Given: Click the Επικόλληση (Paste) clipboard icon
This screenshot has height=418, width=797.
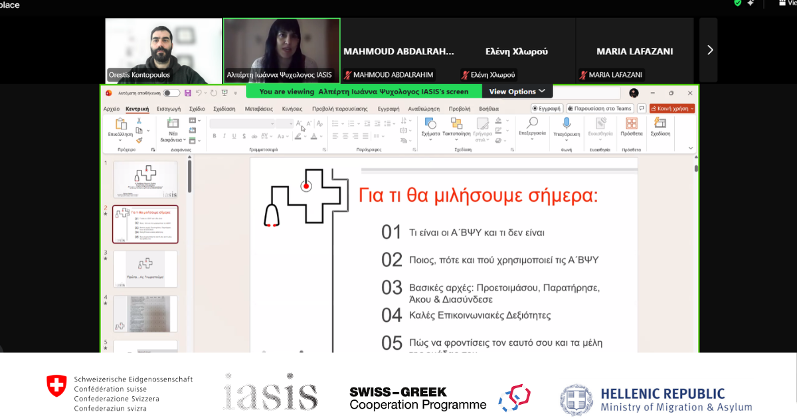Looking at the screenshot, I should click(x=120, y=124).
